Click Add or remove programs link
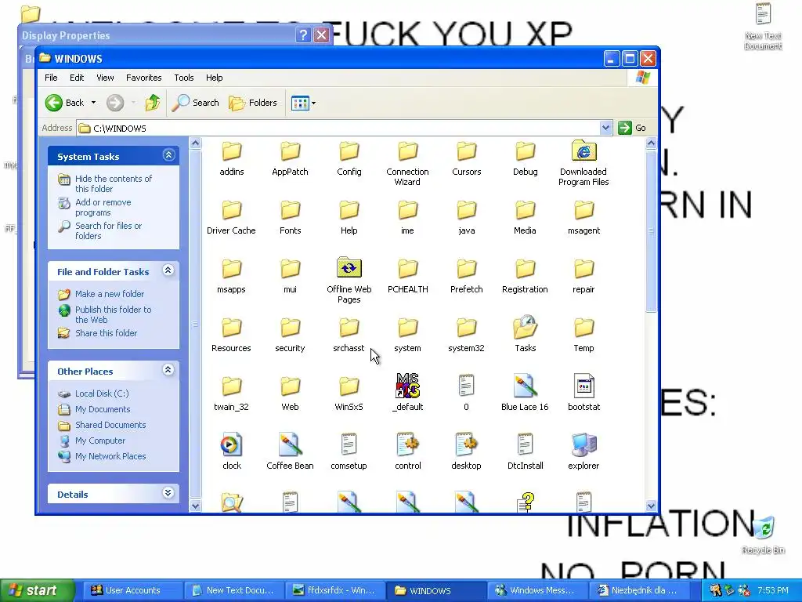Screen dimensions: 802x602 point(103,207)
